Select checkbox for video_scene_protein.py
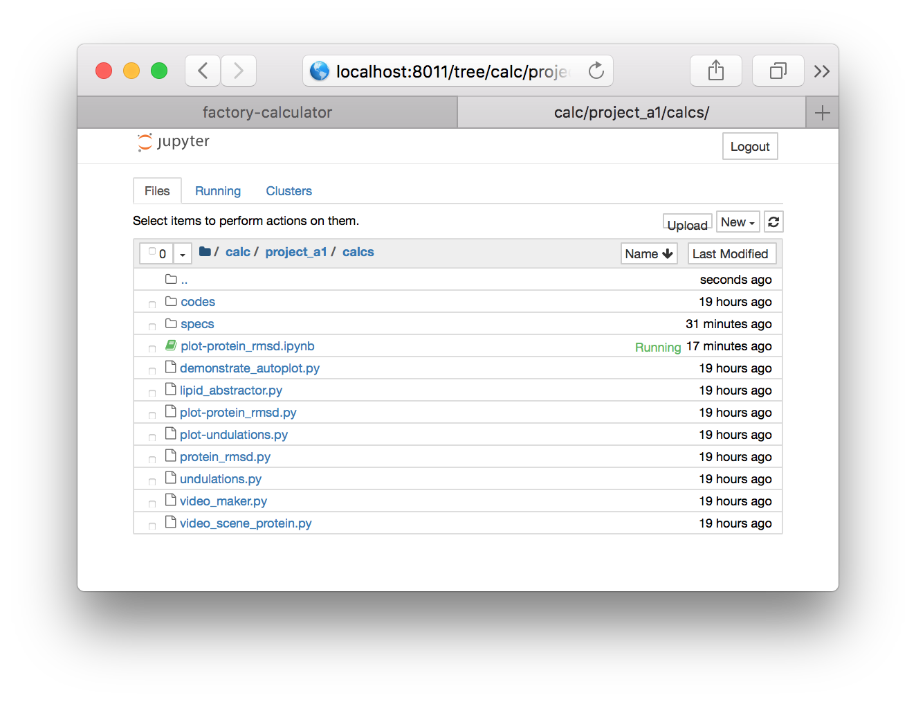 [x=152, y=525]
